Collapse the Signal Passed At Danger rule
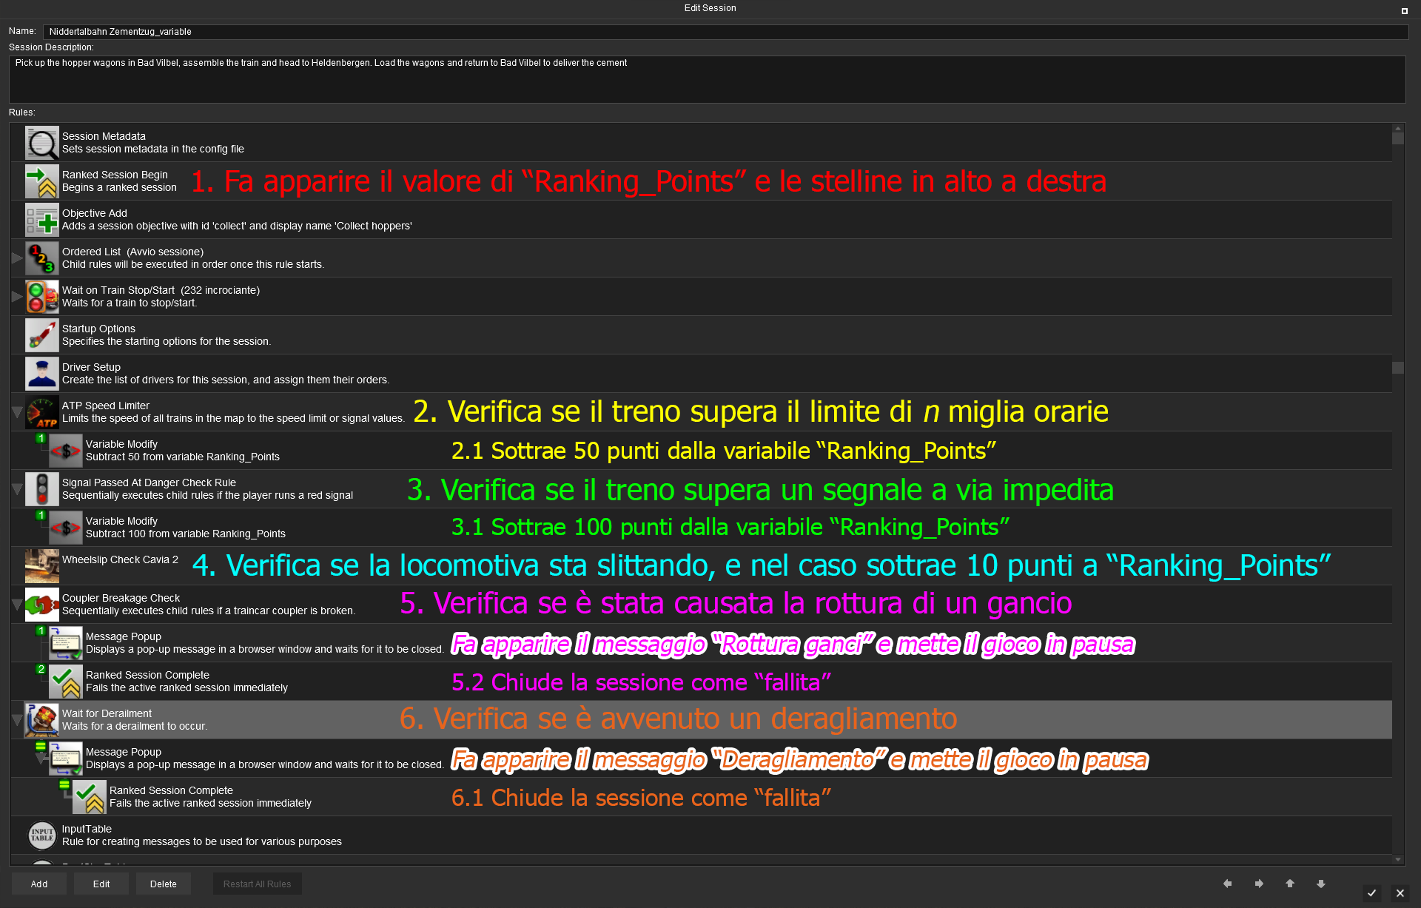This screenshot has height=908, width=1421. point(17,489)
